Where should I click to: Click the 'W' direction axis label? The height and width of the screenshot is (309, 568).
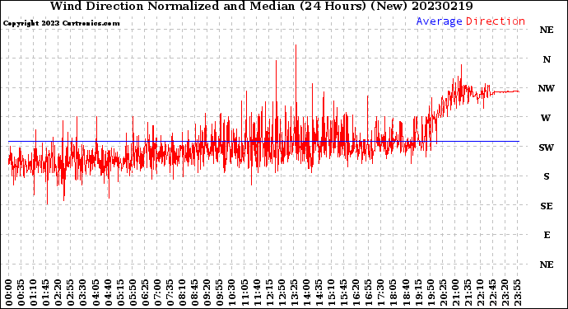pos(546,118)
